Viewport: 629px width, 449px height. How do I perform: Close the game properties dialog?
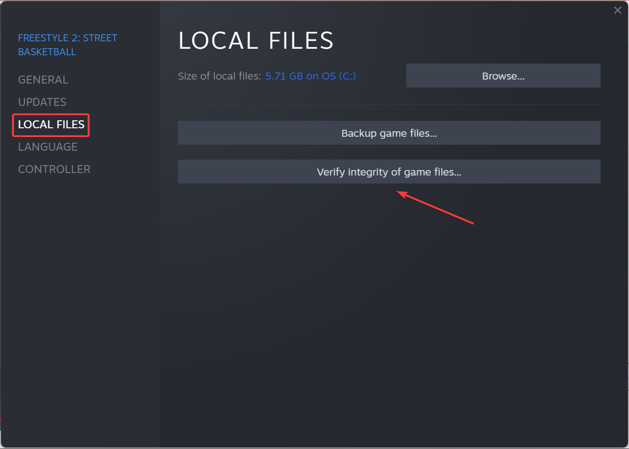618,10
